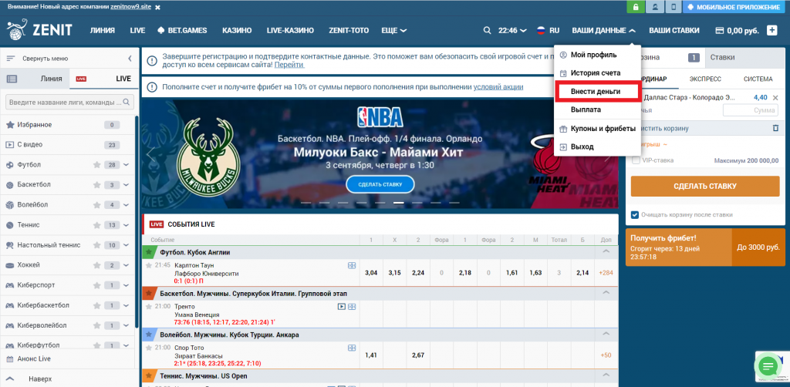Viewport: 790px width, 387px height.
Task: Select История счета menu item
Action: (x=598, y=73)
